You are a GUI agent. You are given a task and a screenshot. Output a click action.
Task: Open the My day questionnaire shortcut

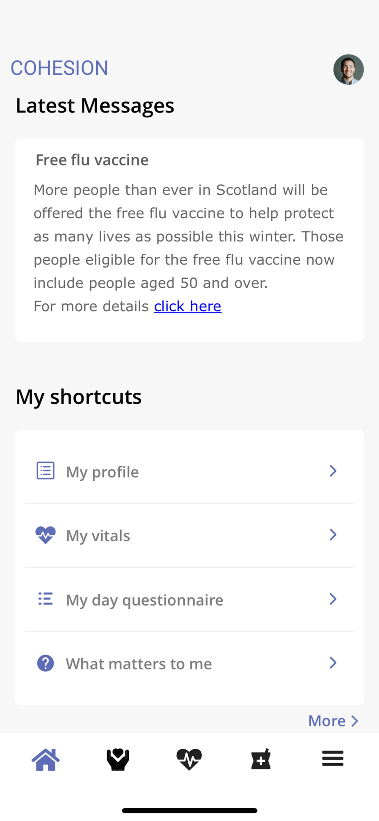[189, 600]
